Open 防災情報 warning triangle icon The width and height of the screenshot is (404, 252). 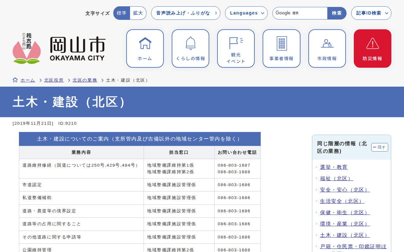[372, 43]
